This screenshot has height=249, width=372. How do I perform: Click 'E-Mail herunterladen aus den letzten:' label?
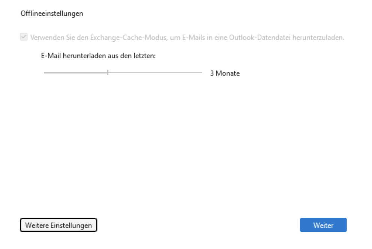tap(98, 56)
